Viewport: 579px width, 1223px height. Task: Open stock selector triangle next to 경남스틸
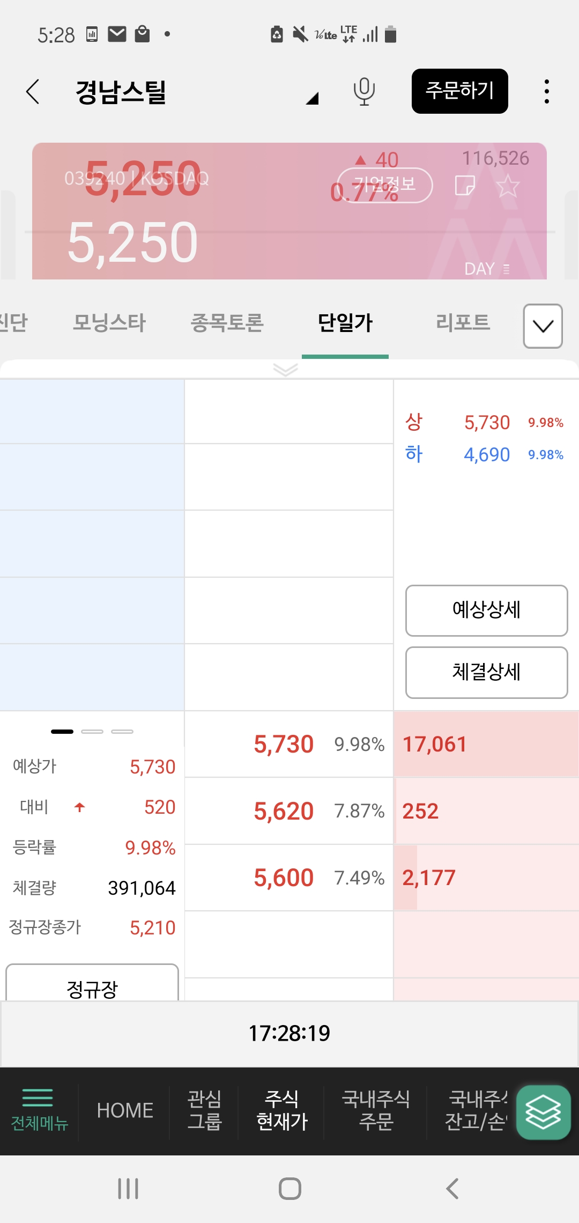click(x=313, y=98)
